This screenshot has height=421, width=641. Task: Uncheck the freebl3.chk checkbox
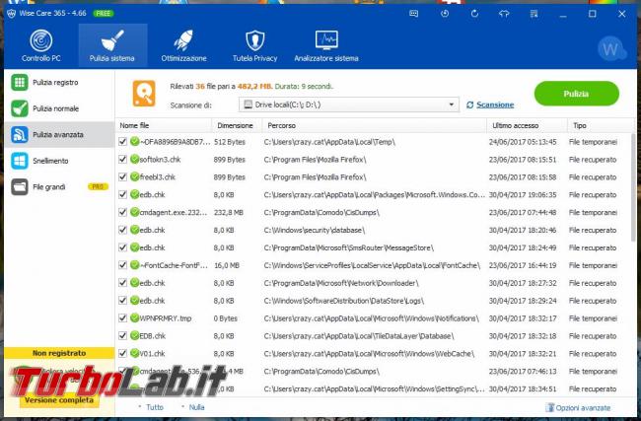click(x=122, y=176)
